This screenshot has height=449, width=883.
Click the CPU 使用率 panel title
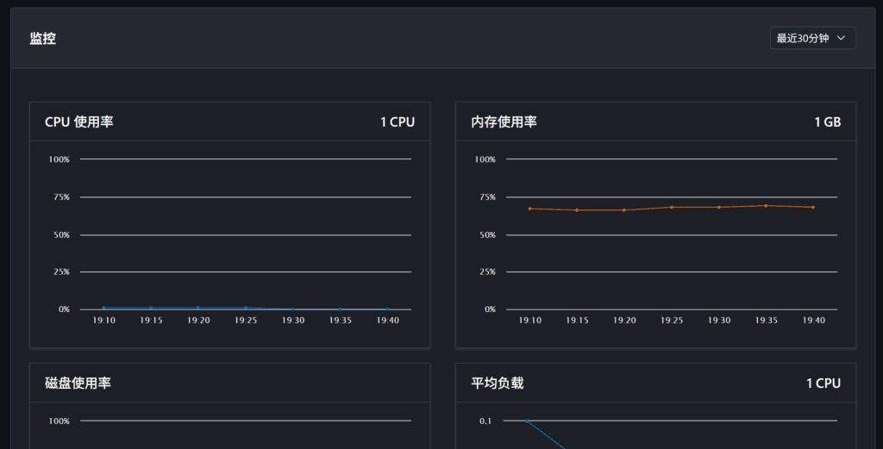(78, 122)
